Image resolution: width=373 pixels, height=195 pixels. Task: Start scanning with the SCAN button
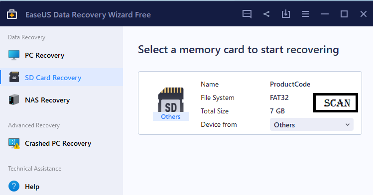336,103
